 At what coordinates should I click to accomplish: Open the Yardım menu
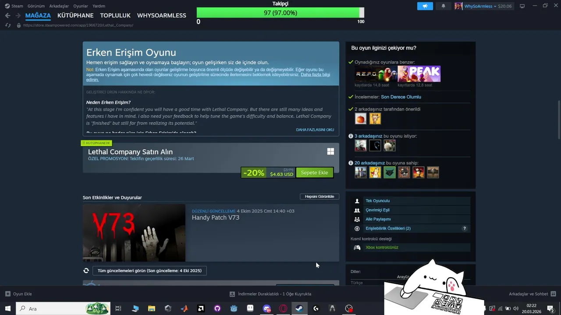(x=99, y=6)
